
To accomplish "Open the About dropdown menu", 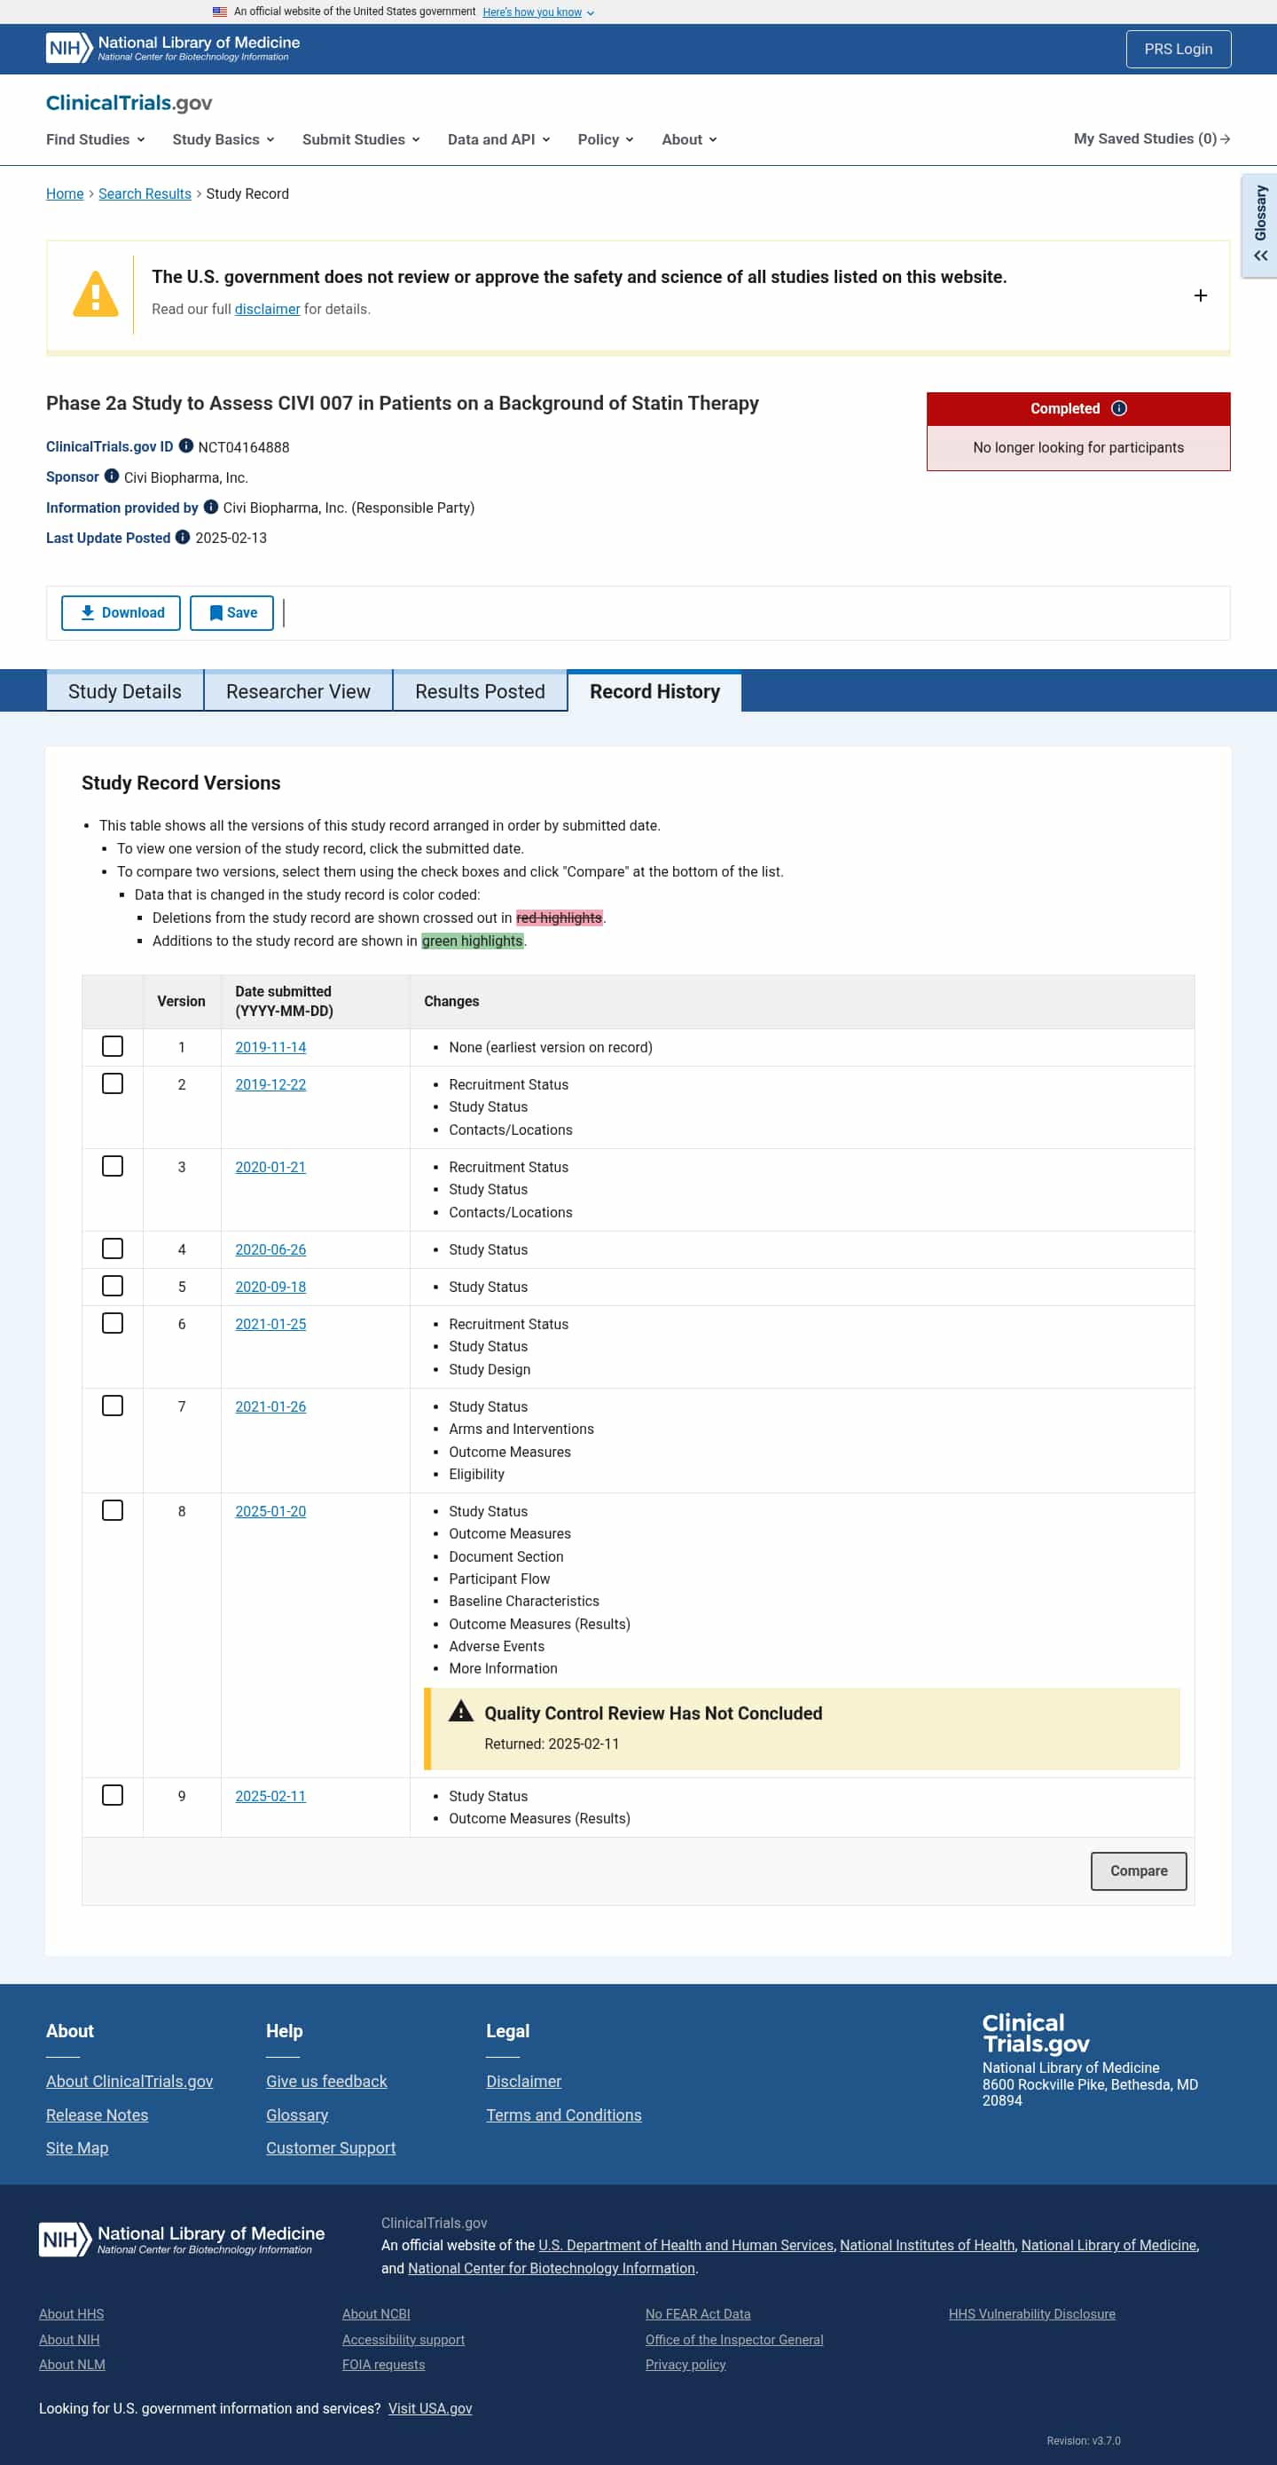I will [690, 139].
